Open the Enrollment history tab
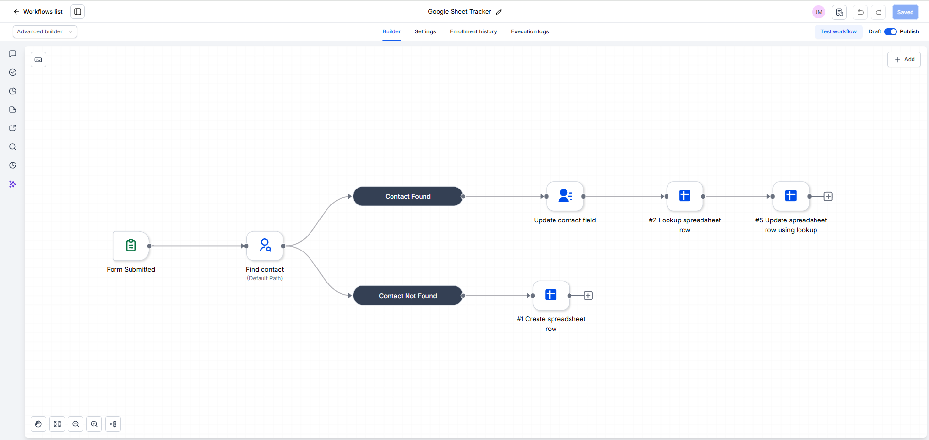 tap(473, 31)
